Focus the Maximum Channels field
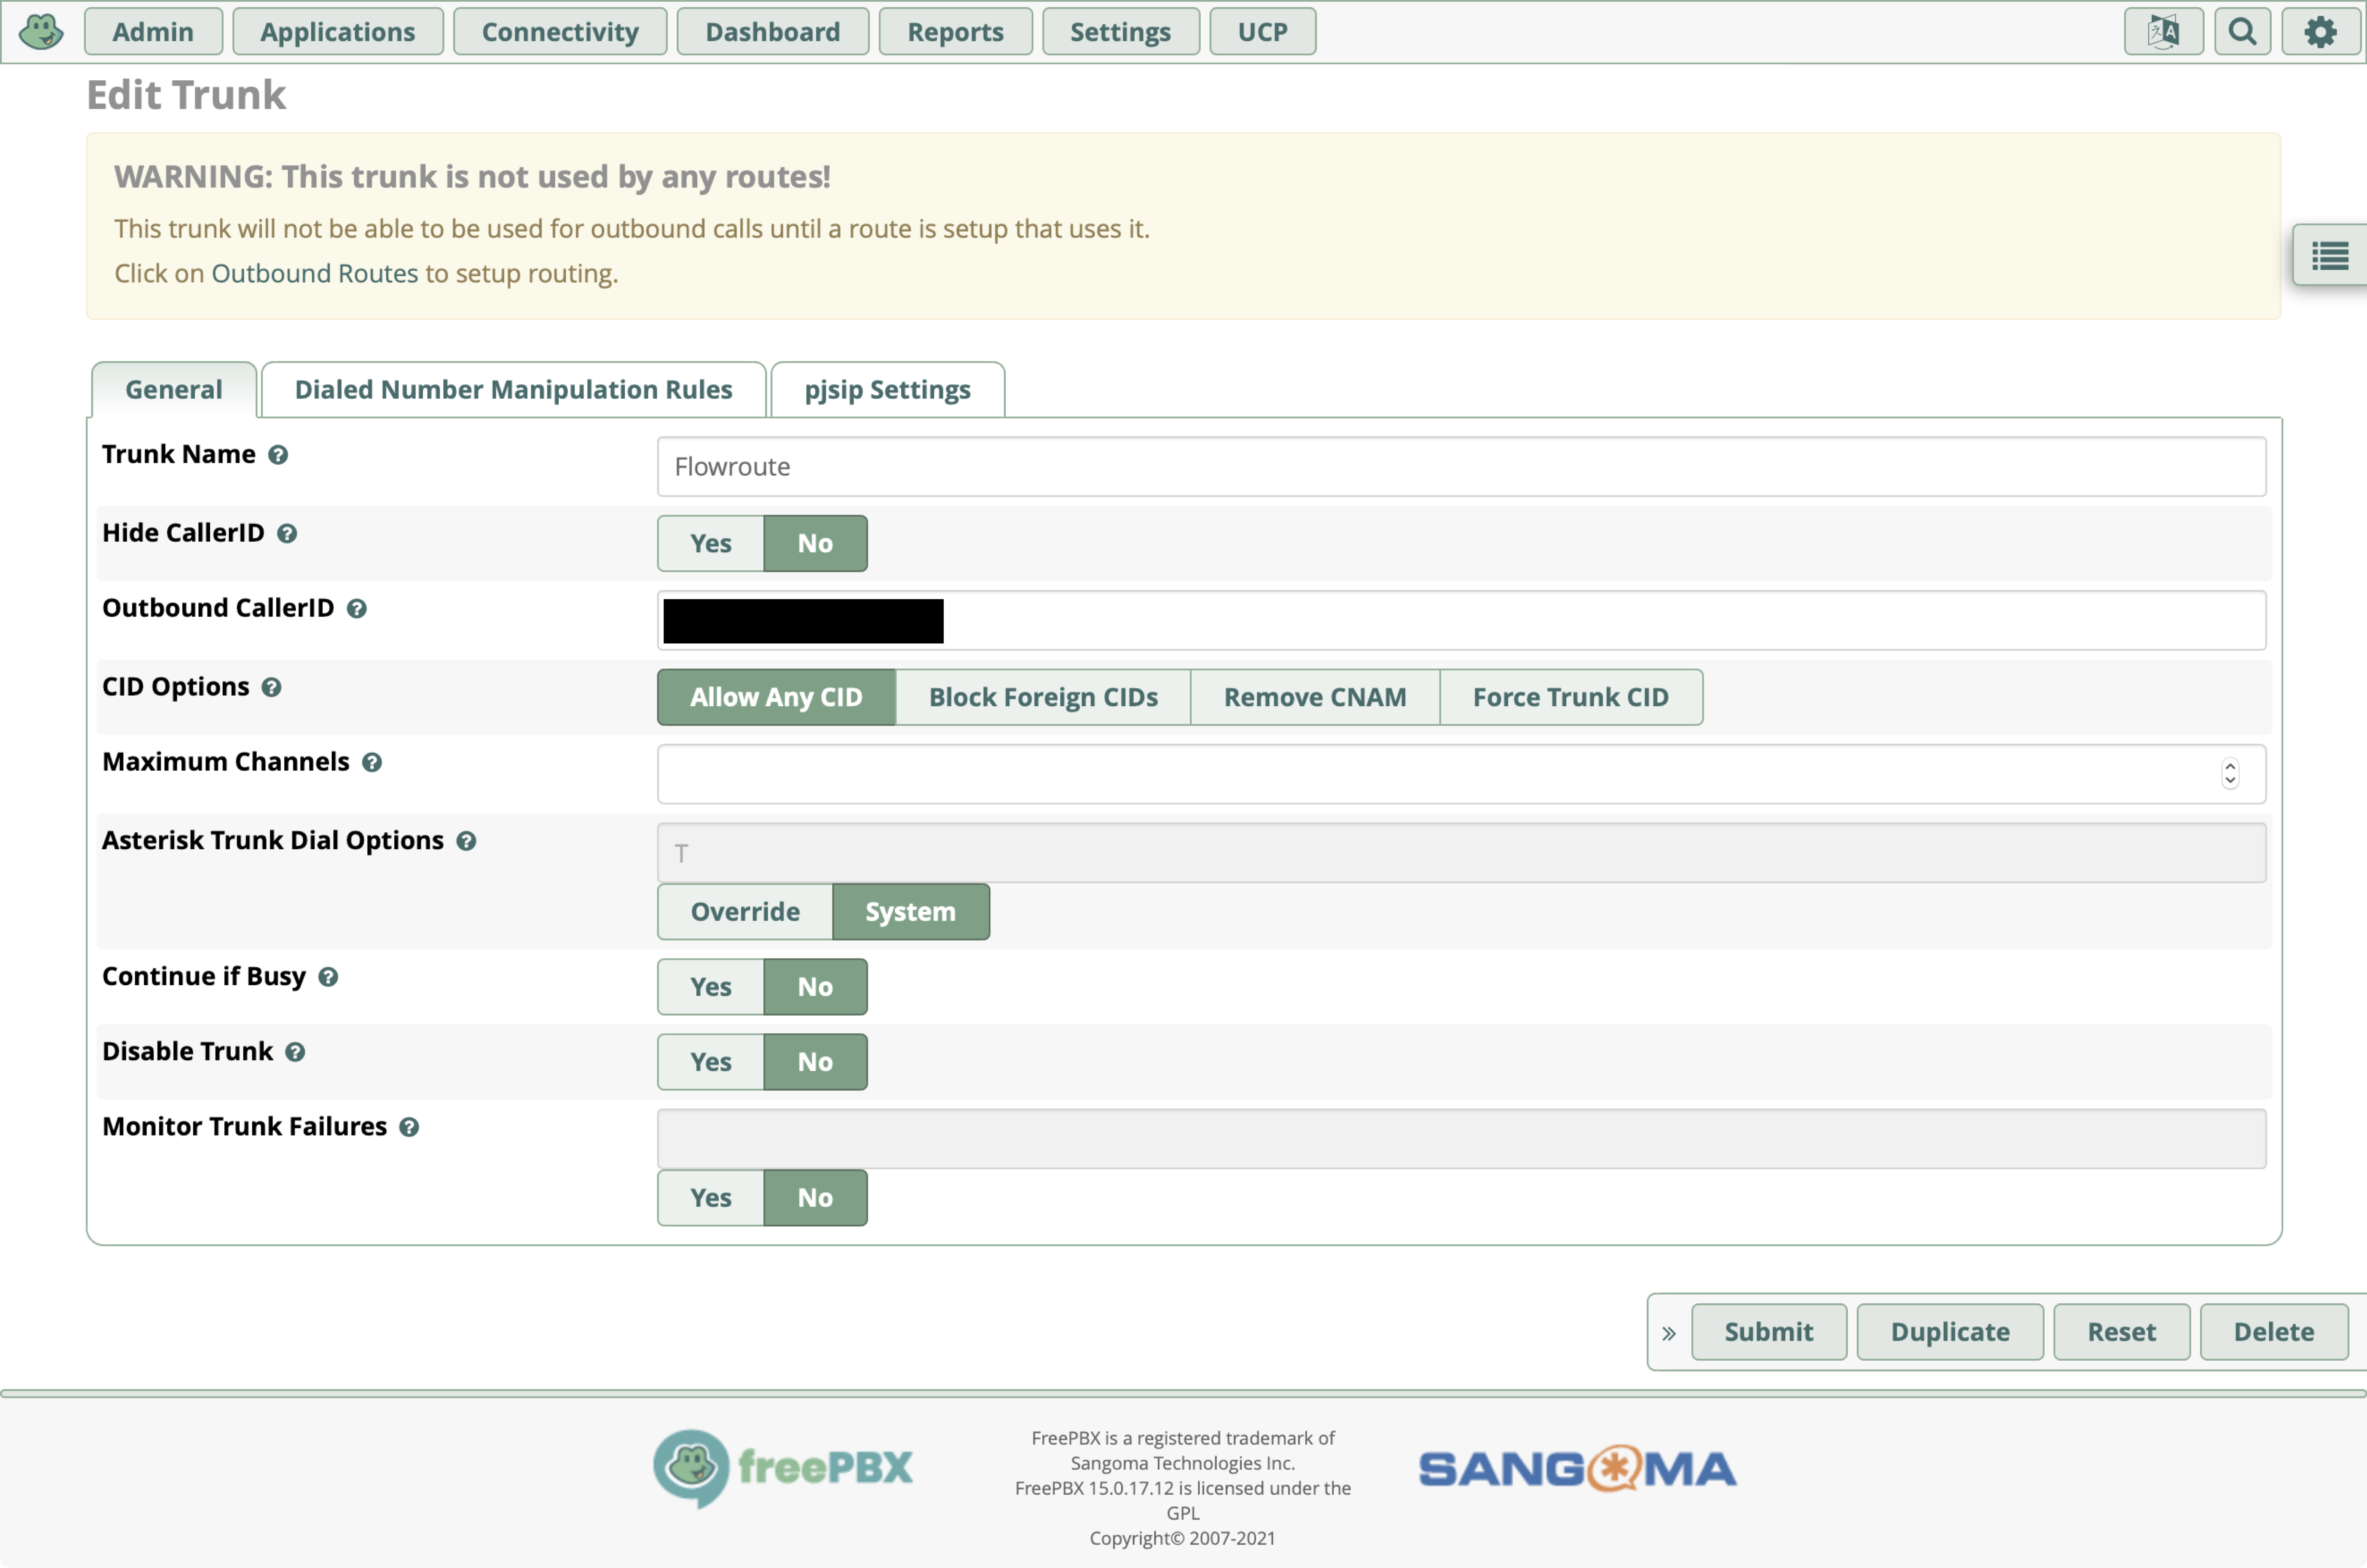The height and width of the screenshot is (1568, 2367). [x=1461, y=774]
